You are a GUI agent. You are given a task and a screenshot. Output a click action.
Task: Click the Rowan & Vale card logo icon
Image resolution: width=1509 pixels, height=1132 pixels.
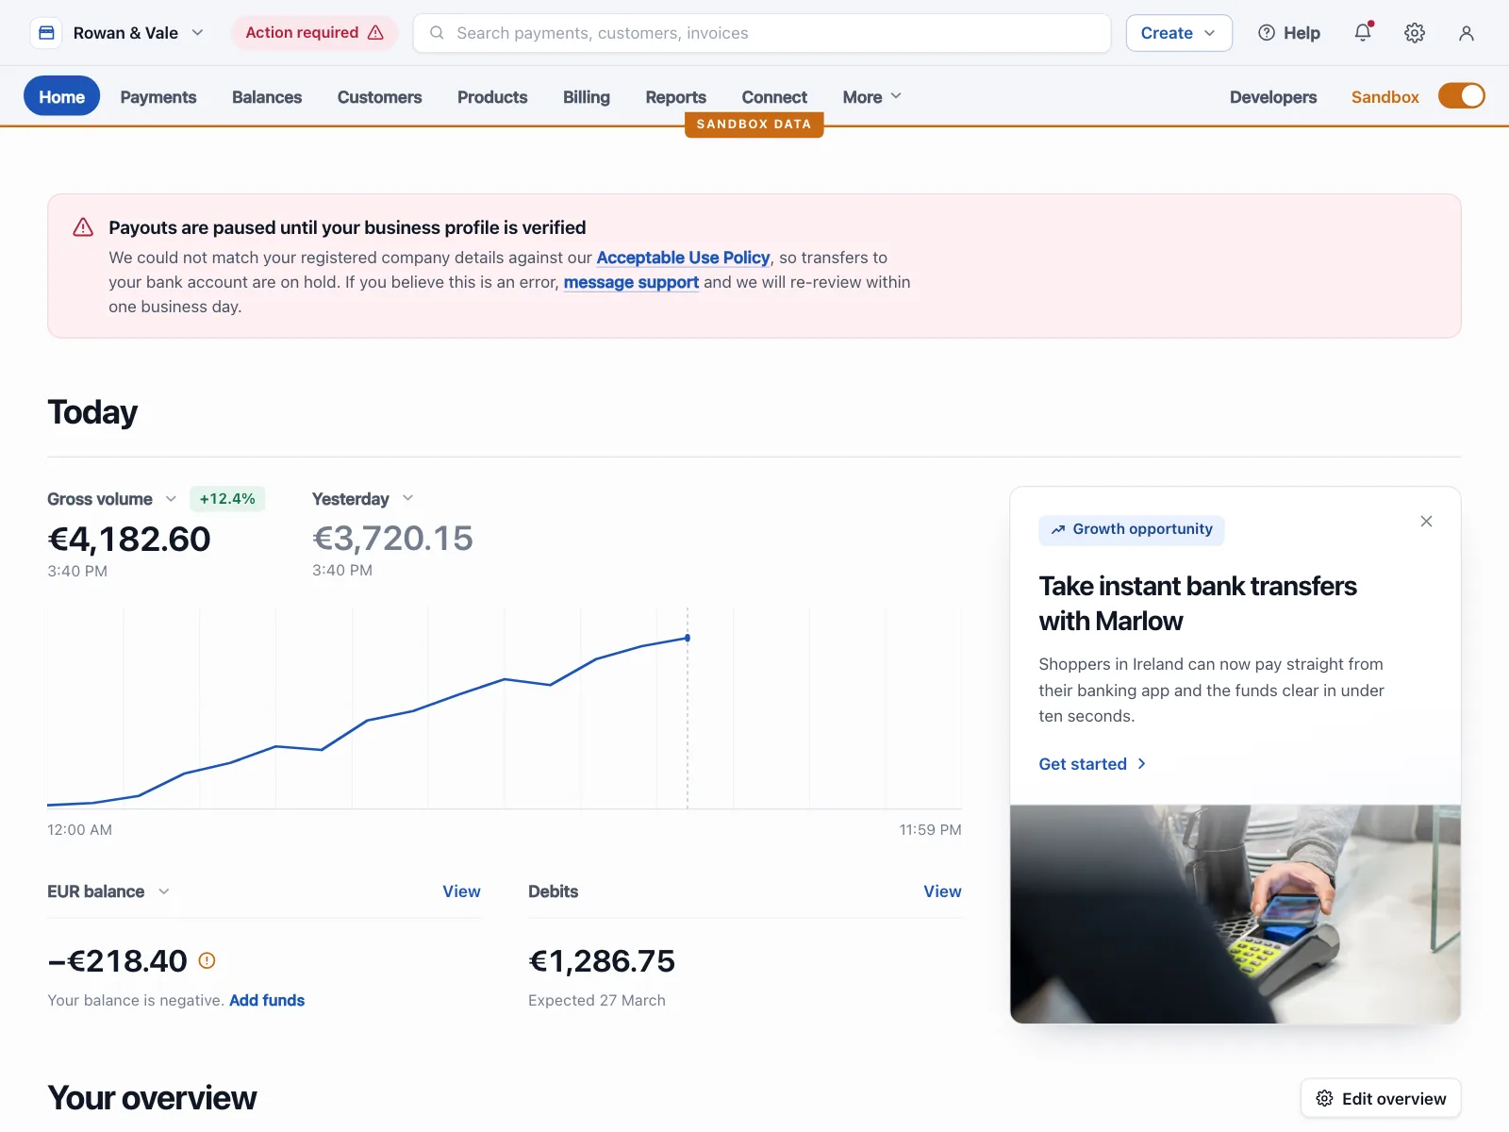pos(46,33)
